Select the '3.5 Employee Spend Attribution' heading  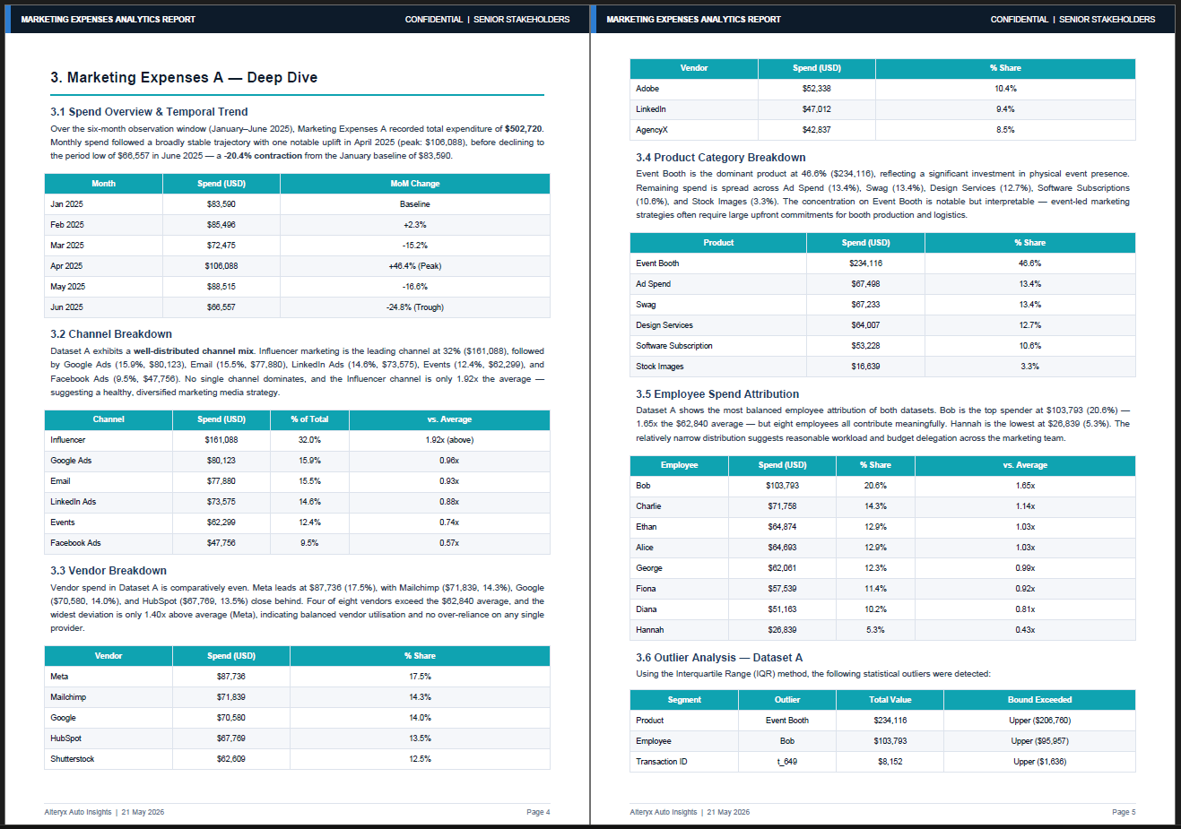717,394
